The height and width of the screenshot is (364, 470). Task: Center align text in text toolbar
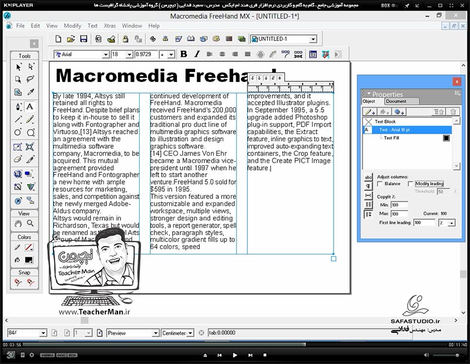pos(222,54)
